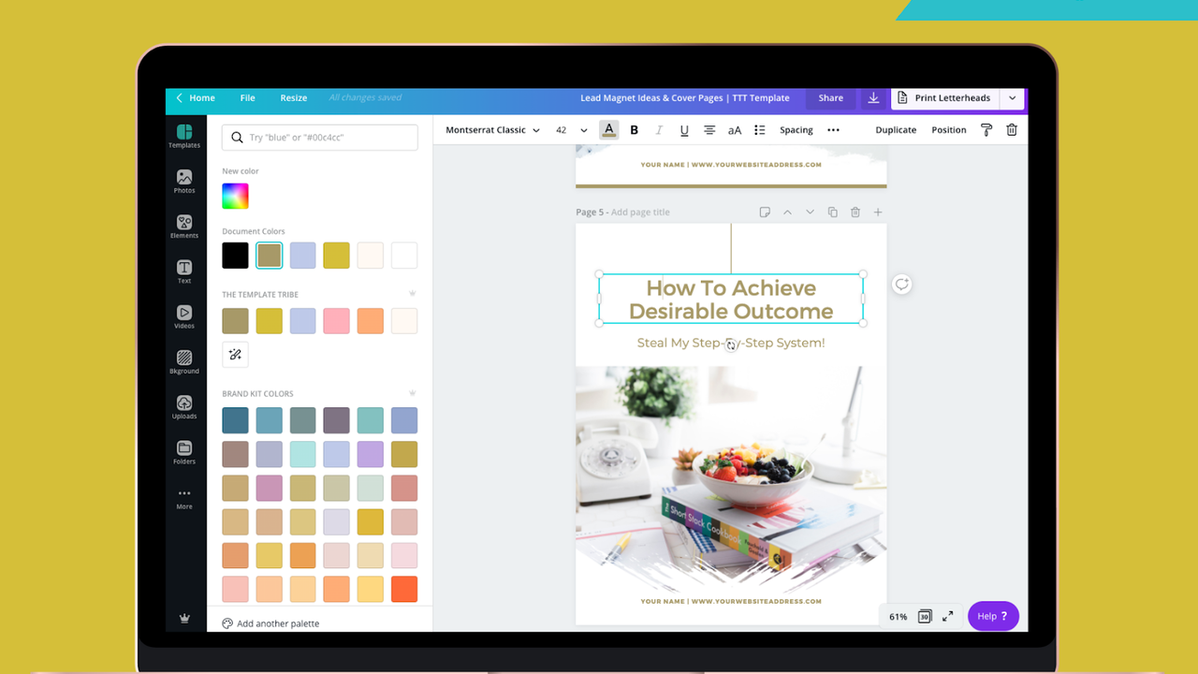
Task: Open the File menu
Action: coord(247,98)
